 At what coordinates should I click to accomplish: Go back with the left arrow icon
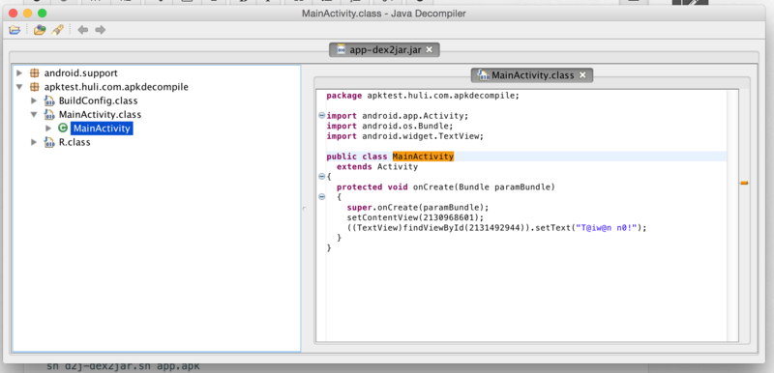click(x=83, y=30)
